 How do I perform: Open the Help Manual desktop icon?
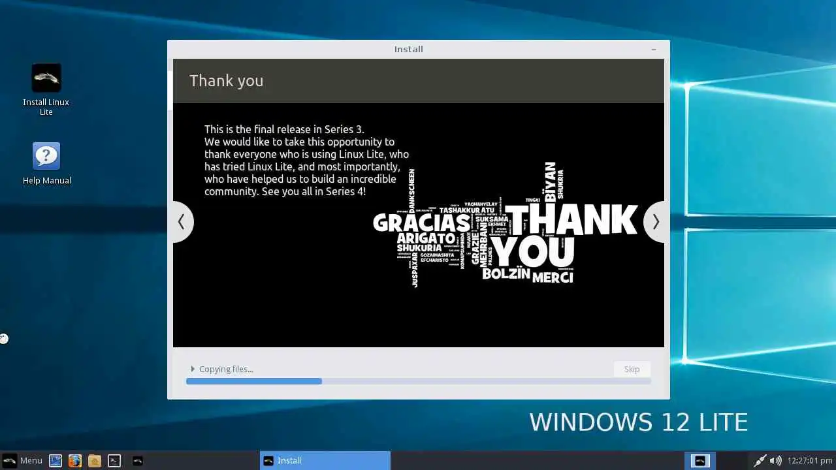pos(46,163)
